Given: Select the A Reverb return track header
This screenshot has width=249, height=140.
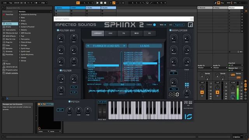Looking at the screenshot, I should pos(205,8).
